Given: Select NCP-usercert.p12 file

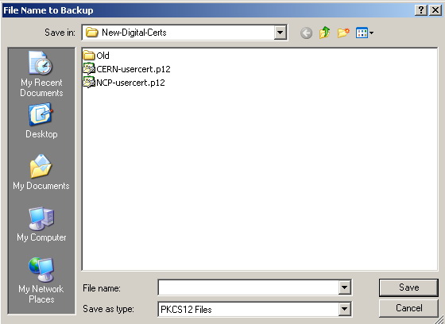Looking at the screenshot, I should tap(124, 83).
